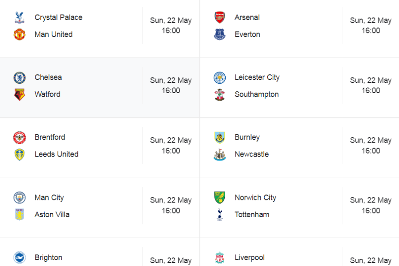Click the Burnley team name
This screenshot has width=399, height=266.
247,137
